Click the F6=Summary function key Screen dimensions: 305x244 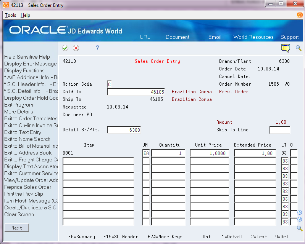[82, 237]
